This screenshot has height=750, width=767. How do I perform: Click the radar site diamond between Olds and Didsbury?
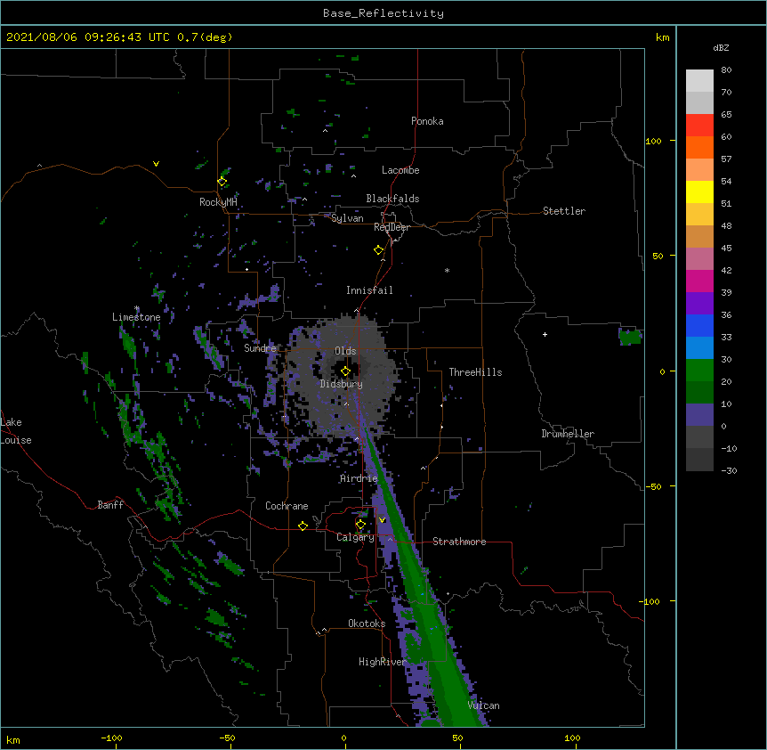tap(345, 371)
